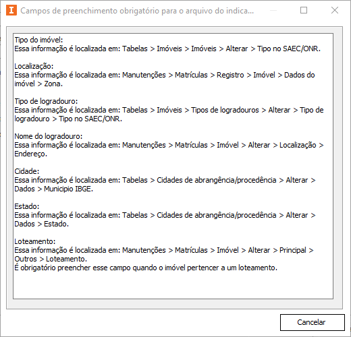Click the sentence starting 'É obrigatório preencher'
The height and width of the screenshot is (337, 351).
146,268
